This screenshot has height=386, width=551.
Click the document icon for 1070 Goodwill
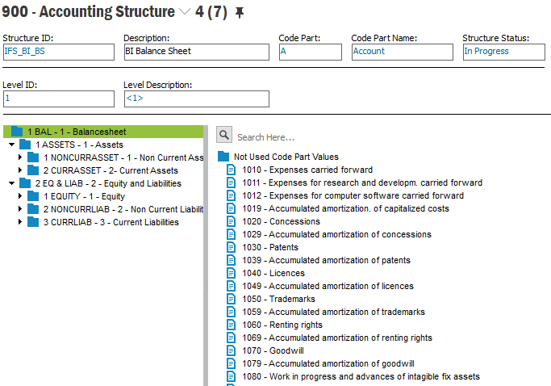(x=232, y=350)
